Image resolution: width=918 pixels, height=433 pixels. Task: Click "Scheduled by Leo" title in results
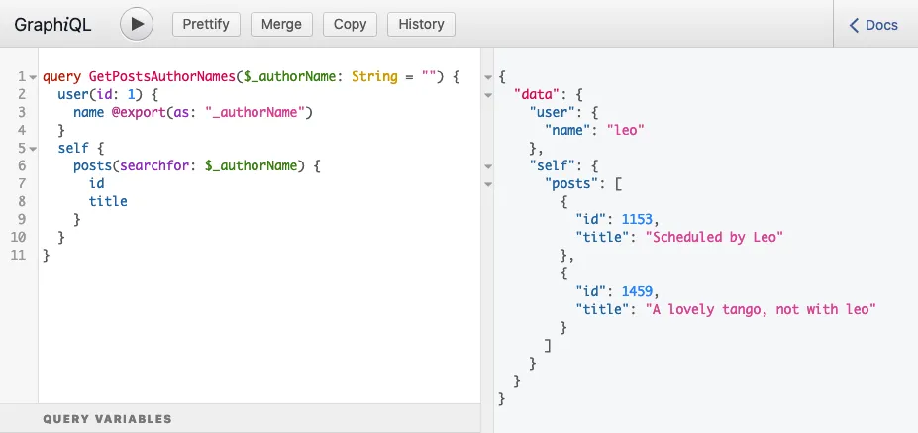(x=714, y=237)
